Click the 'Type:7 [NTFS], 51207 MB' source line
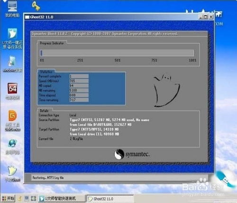 click(x=109, y=120)
